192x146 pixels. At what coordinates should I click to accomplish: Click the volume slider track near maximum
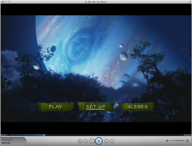tap(184, 141)
